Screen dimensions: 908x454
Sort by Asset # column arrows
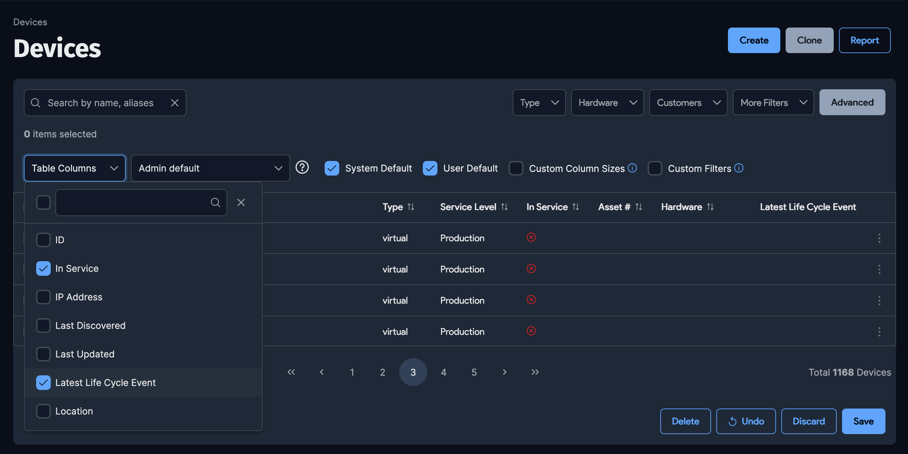point(639,207)
